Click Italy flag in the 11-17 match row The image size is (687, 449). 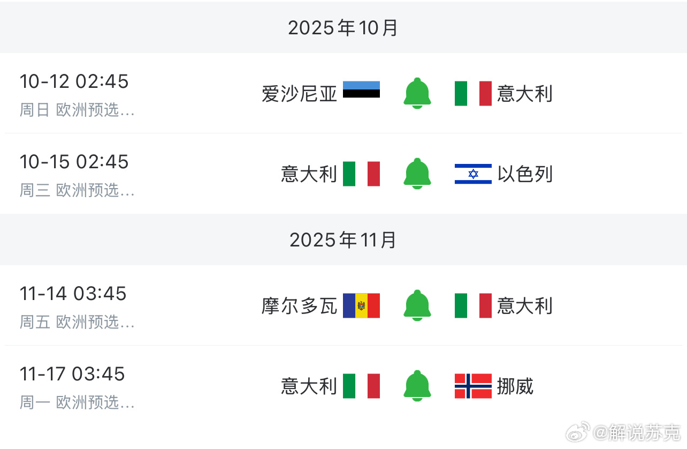[361, 386]
